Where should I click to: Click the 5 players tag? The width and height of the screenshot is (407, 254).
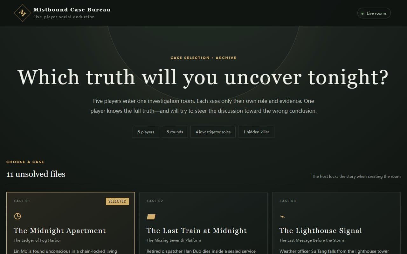tap(146, 132)
